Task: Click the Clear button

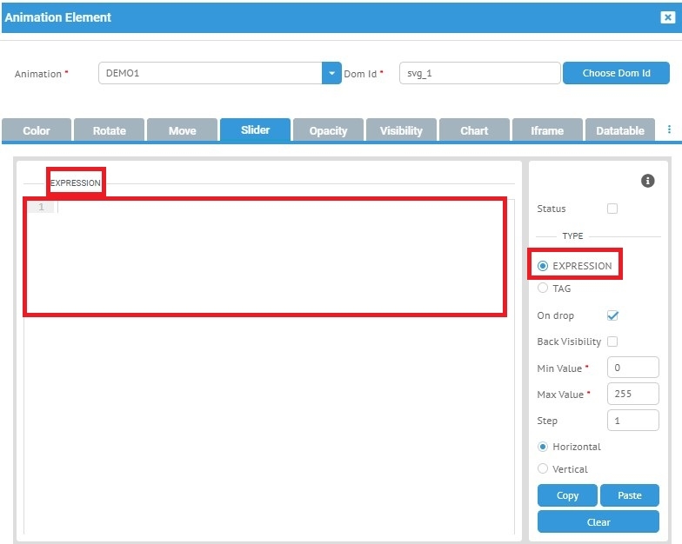Action: pos(598,522)
